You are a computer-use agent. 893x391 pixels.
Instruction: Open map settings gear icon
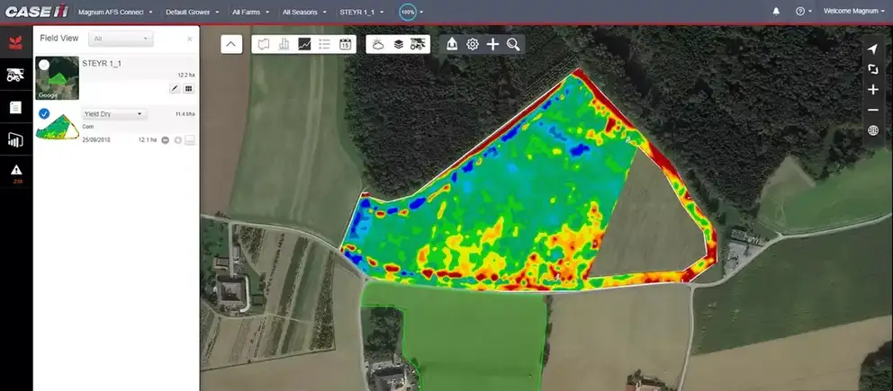coord(472,44)
